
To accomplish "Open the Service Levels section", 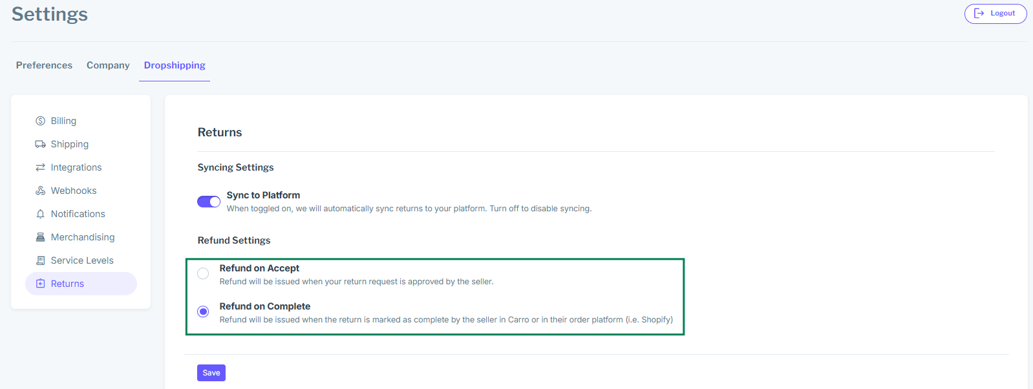I will (82, 260).
